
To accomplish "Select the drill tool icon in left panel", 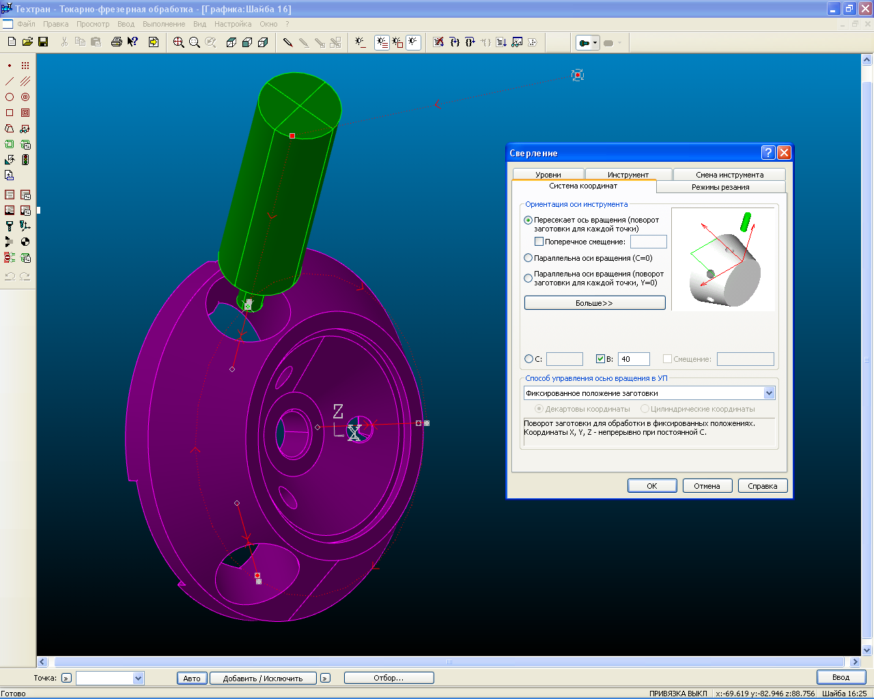I will (10, 226).
